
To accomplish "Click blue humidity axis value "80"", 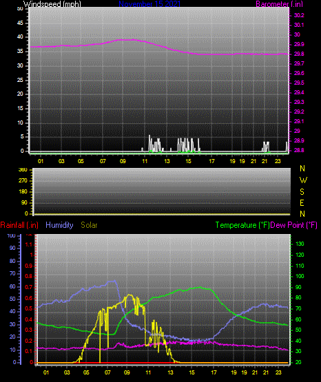I will pyautogui.click(x=12, y=261).
